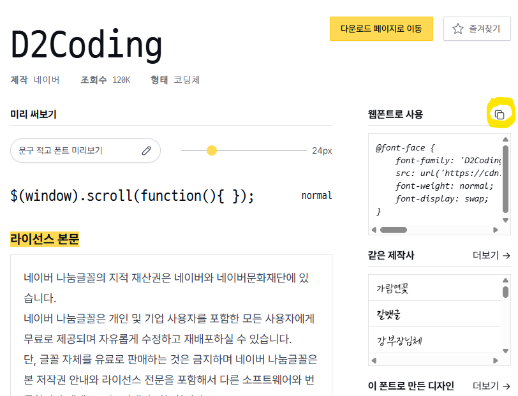Click inside the 문구 적고 폰트 미리보기 field
This screenshot has height=396, width=518.
[85, 150]
